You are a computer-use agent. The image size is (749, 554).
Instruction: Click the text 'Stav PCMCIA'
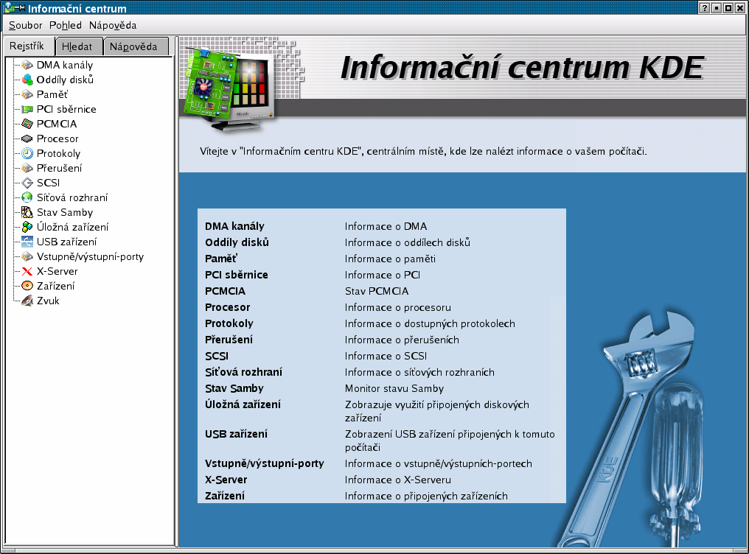(x=377, y=291)
